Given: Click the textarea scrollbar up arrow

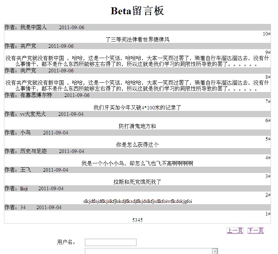Looking at the screenshot, I should click(215, 251).
